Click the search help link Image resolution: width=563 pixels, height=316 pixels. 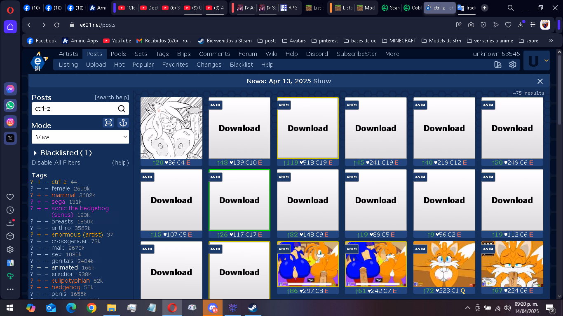tap(112, 98)
